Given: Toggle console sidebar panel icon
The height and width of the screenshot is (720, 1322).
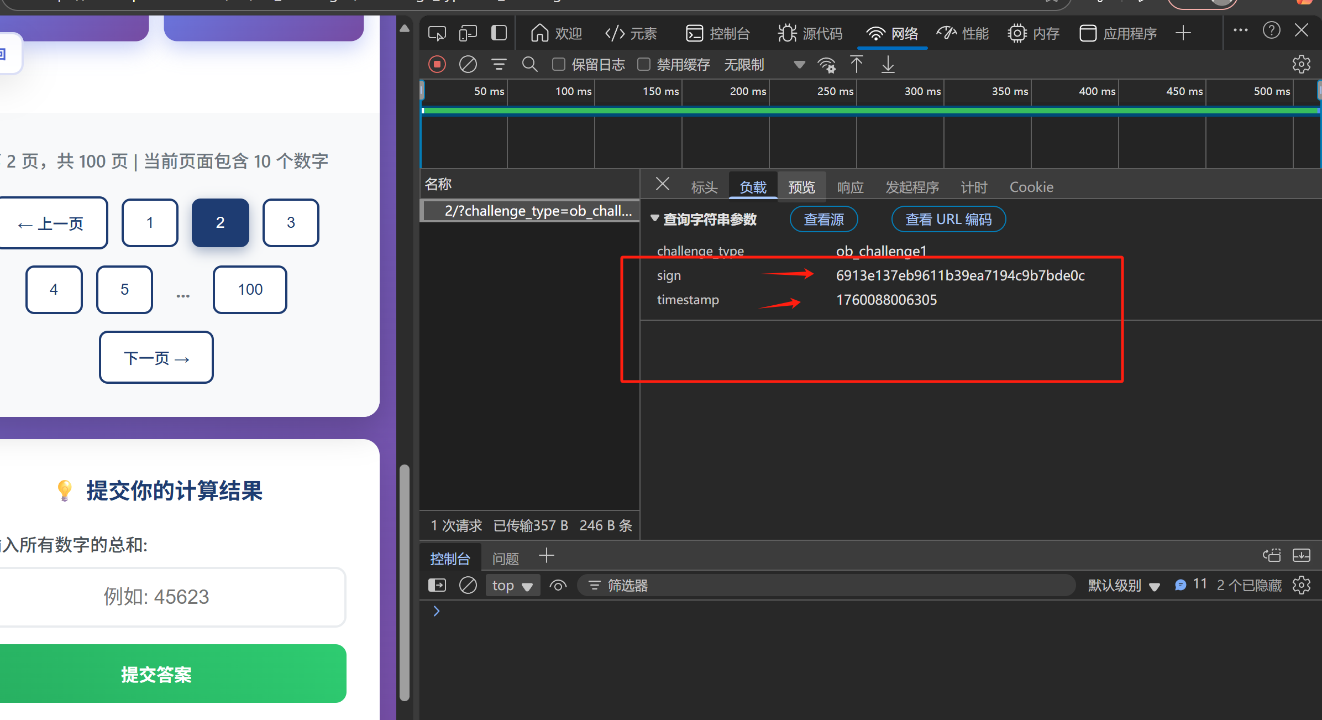Looking at the screenshot, I should [437, 585].
